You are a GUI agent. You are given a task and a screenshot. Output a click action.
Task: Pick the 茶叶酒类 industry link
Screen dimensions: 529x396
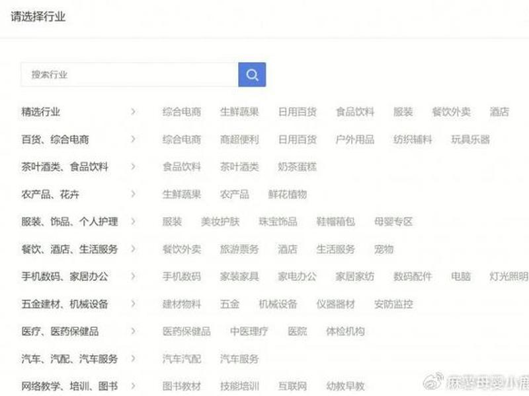[239, 166]
